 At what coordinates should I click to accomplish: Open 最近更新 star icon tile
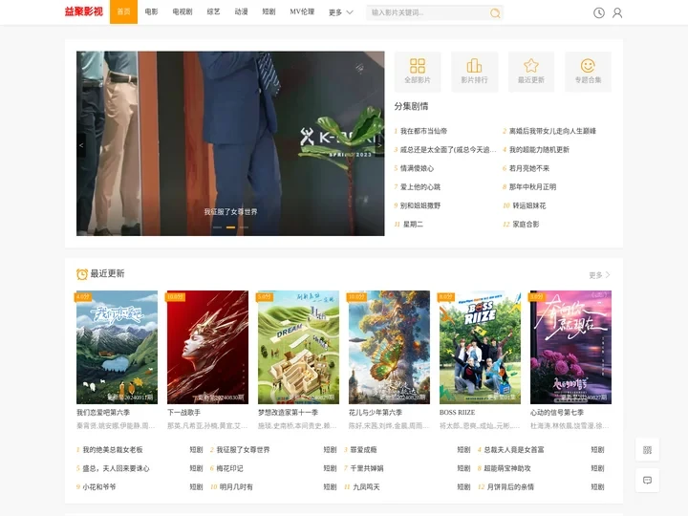pyautogui.click(x=531, y=72)
